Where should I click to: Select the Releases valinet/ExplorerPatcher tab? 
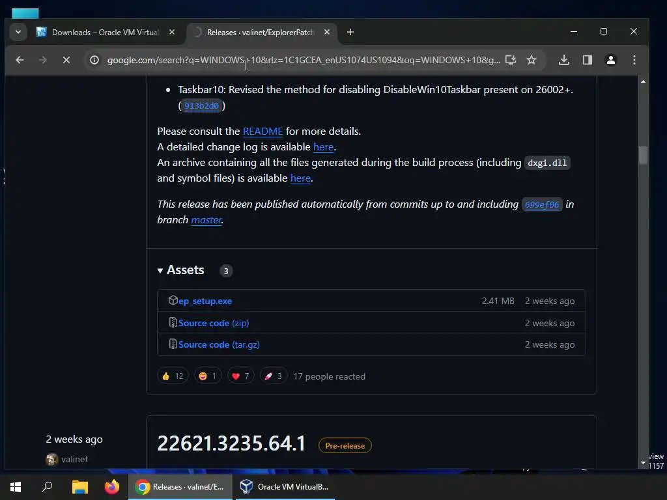[261, 33]
